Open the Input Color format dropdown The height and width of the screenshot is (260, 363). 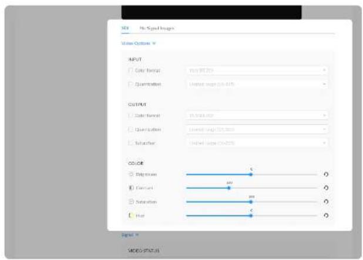point(257,70)
